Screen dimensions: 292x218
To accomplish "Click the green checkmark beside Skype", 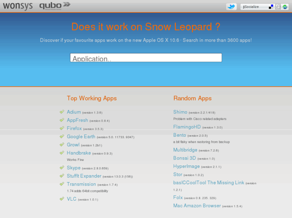I will [x=62, y=167].
